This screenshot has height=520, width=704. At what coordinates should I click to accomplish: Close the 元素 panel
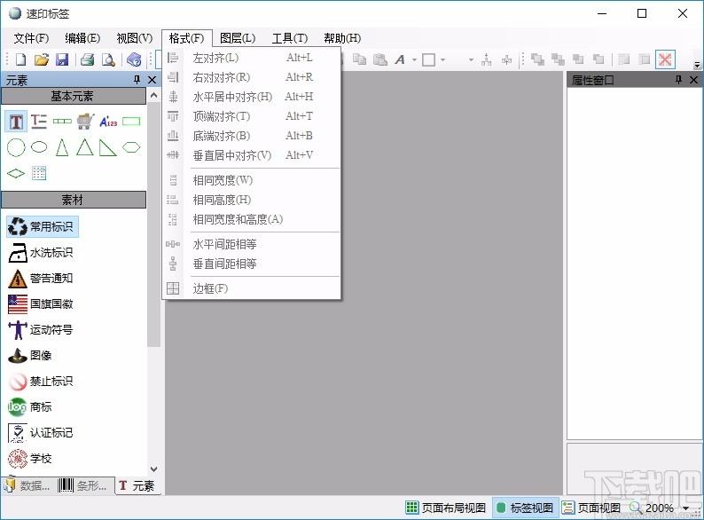153,80
